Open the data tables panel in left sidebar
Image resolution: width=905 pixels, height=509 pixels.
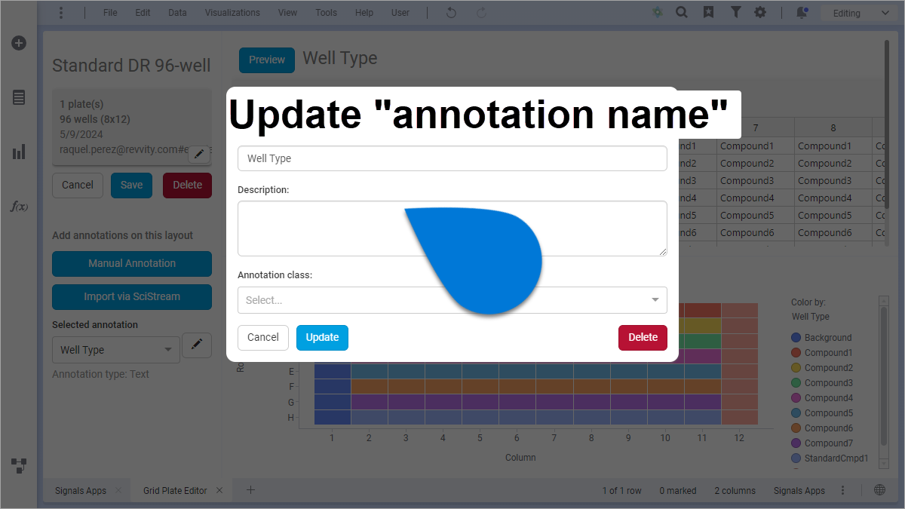[x=18, y=97]
